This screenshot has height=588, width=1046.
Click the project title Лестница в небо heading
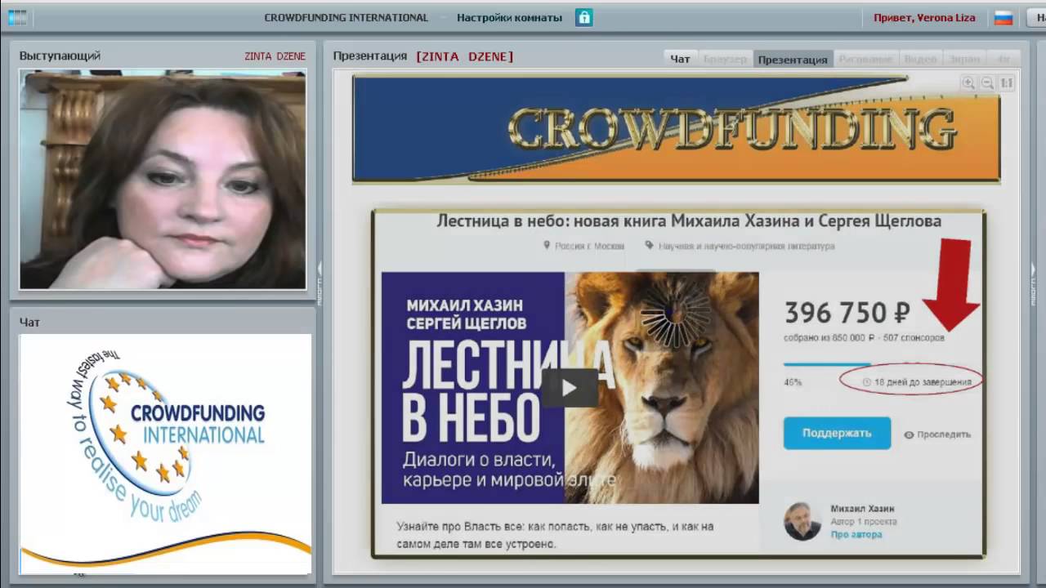coord(689,220)
